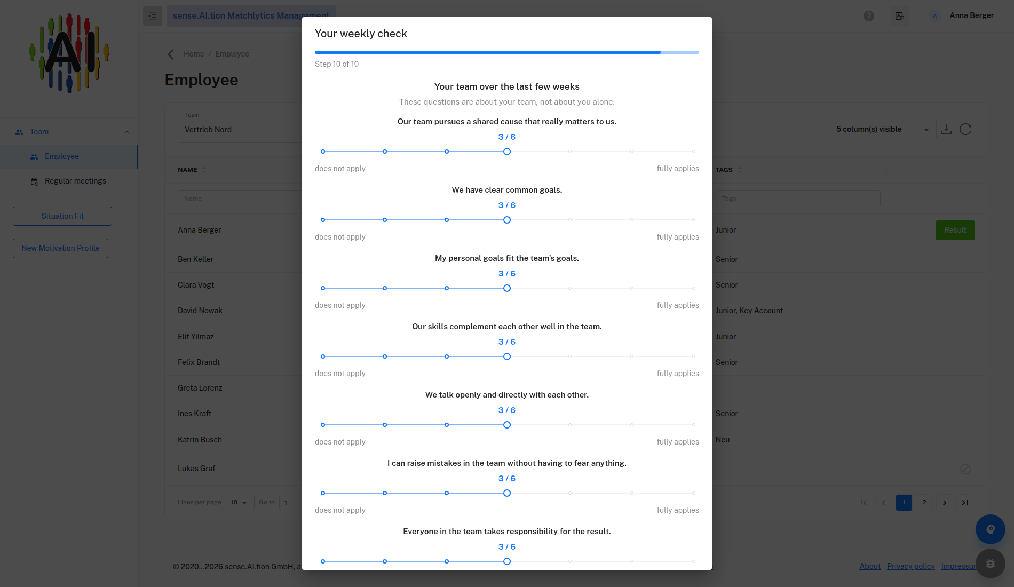Set shared cause slider to 6
This screenshot has width=1014, height=587.
[x=693, y=152]
